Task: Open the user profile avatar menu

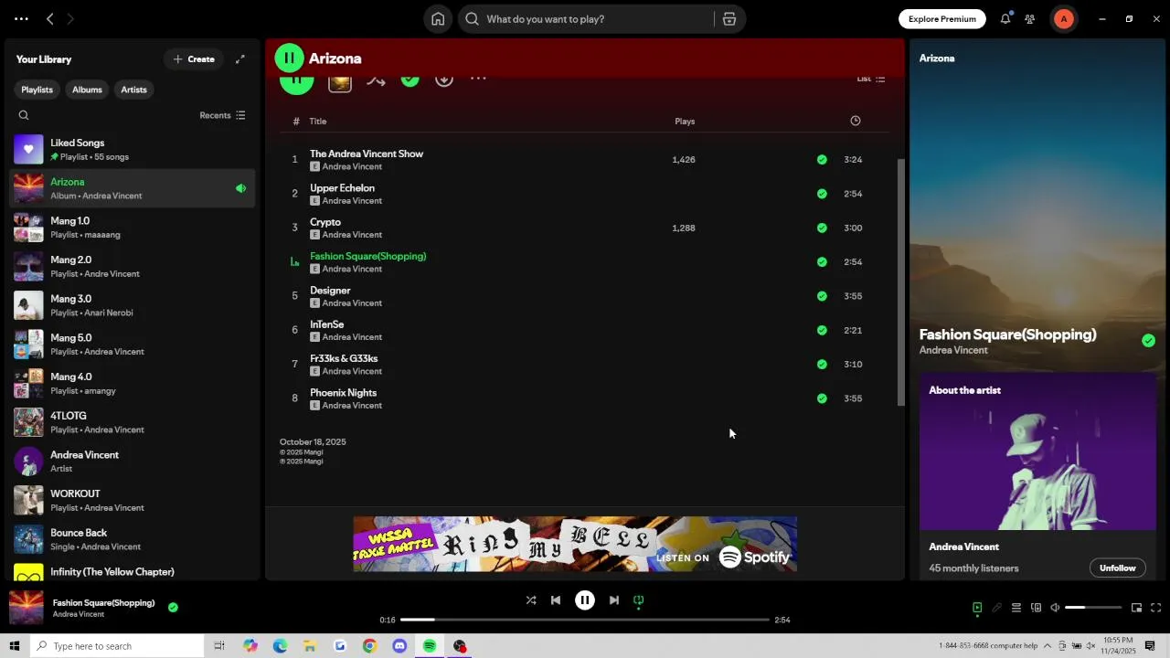Action: (x=1063, y=19)
